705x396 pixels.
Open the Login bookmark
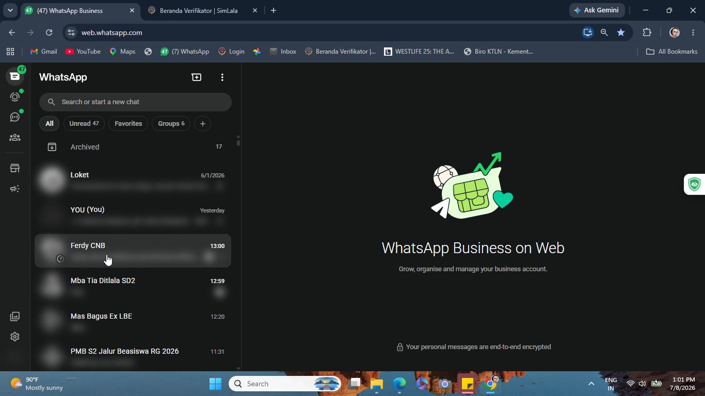click(x=231, y=52)
